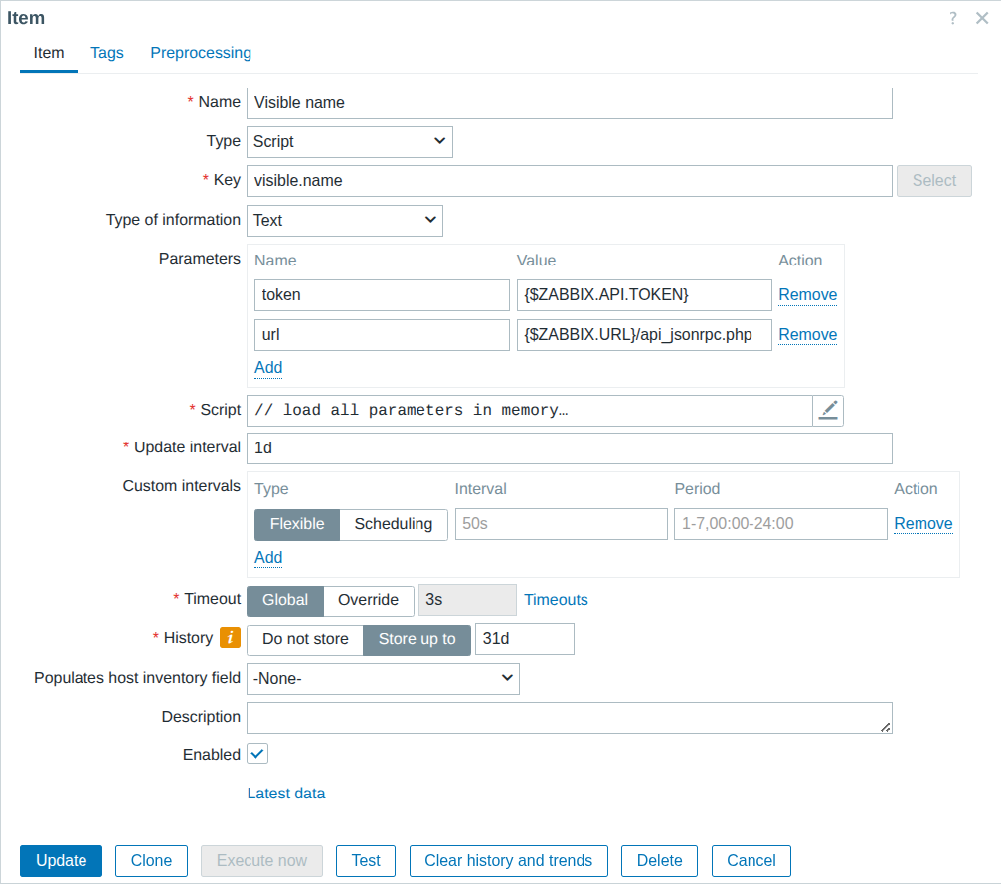The image size is (1001, 884).
Task: Click the History info hint icon
Action: pos(230,638)
